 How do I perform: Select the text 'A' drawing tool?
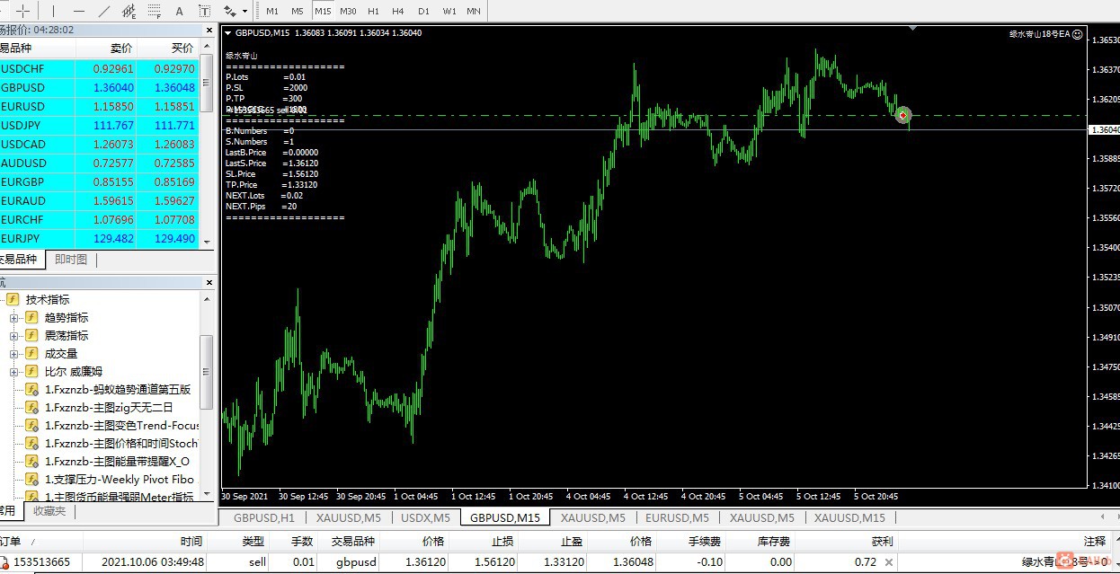[180, 11]
